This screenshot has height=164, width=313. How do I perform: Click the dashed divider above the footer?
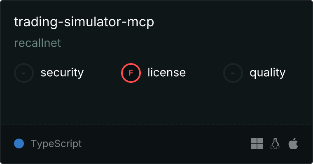(156, 124)
